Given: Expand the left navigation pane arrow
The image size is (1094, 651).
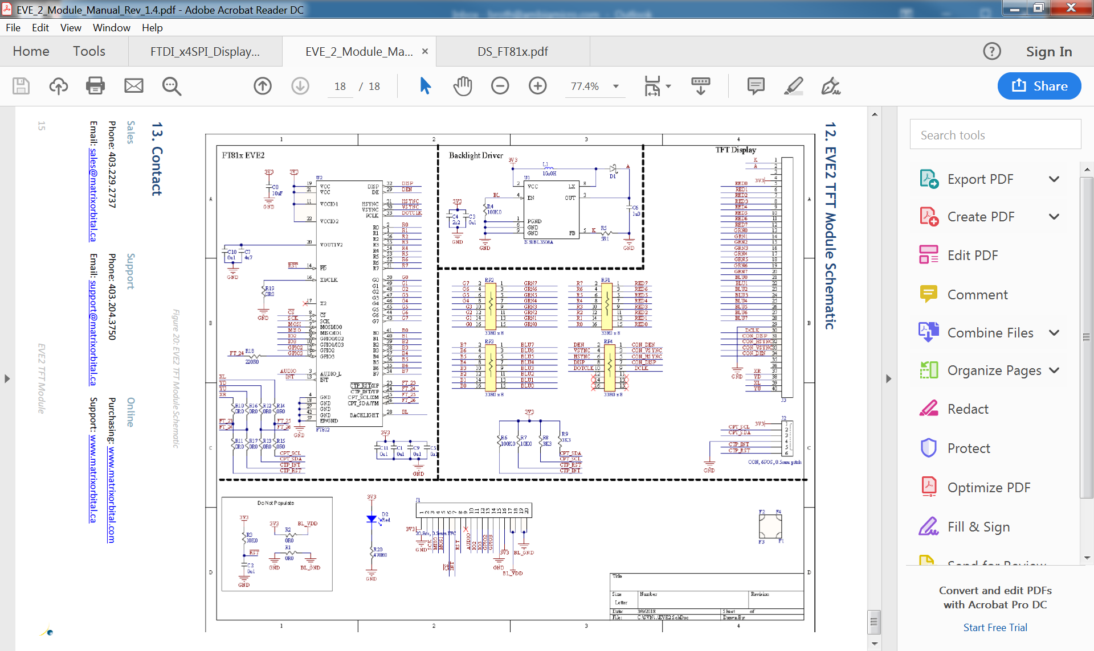Looking at the screenshot, I should click(x=7, y=378).
